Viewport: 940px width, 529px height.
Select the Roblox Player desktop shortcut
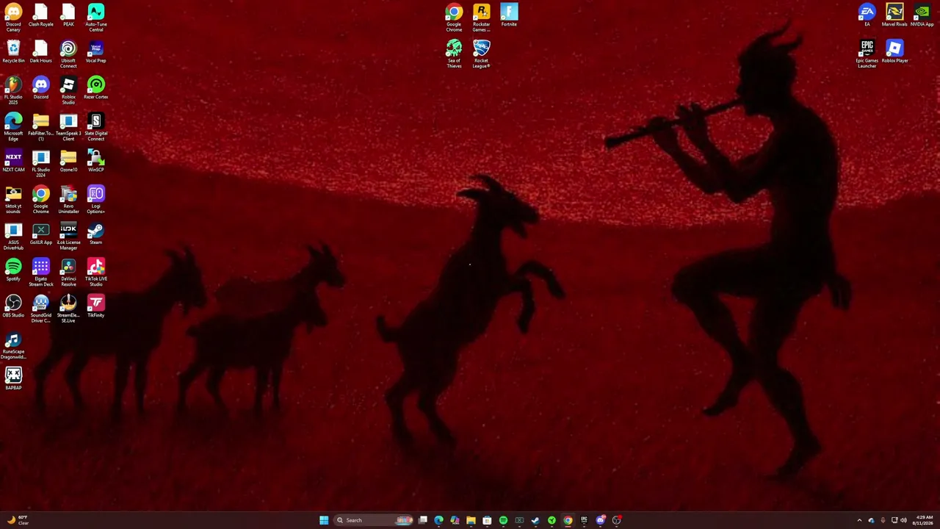click(894, 52)
